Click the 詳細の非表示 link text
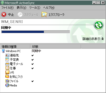This screenshot has height=93, width=106. 91,39
